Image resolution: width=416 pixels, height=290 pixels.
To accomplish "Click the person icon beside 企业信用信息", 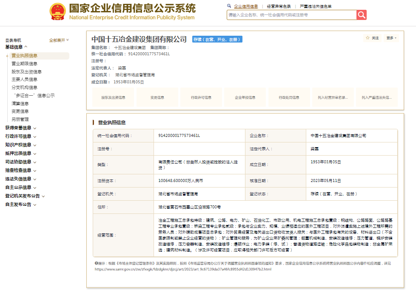I will 230,6.
